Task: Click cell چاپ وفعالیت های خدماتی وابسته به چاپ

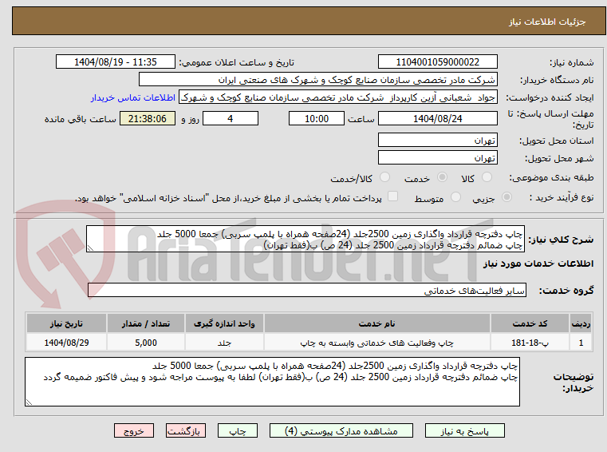Action: point(376,343)
